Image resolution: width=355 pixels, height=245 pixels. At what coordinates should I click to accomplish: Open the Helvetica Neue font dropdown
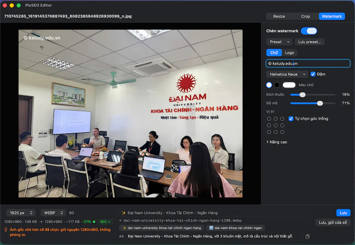pos(287,74)
